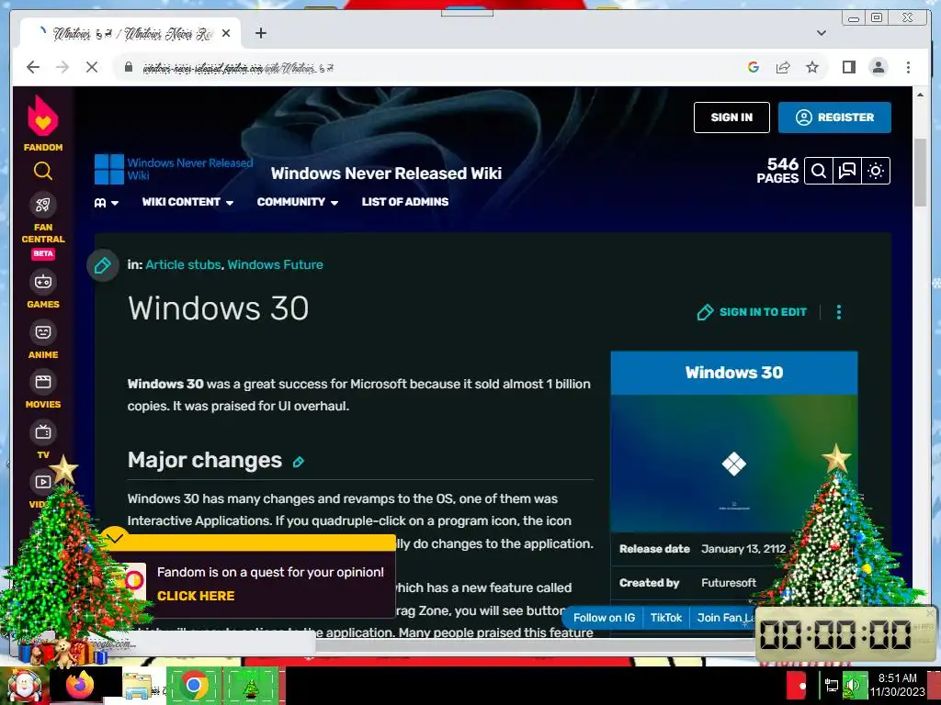941x705 pixels.
Task: Click the network tray icon
Action: point(831,685)
